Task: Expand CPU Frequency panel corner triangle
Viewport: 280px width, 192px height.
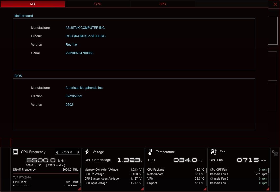Action: coord(79,189)
